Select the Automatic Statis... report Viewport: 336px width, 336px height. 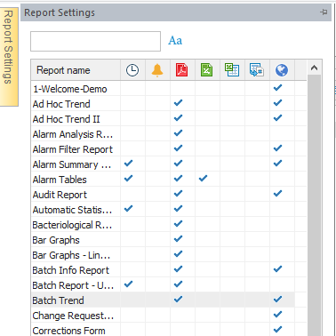(x=72, y=210)
